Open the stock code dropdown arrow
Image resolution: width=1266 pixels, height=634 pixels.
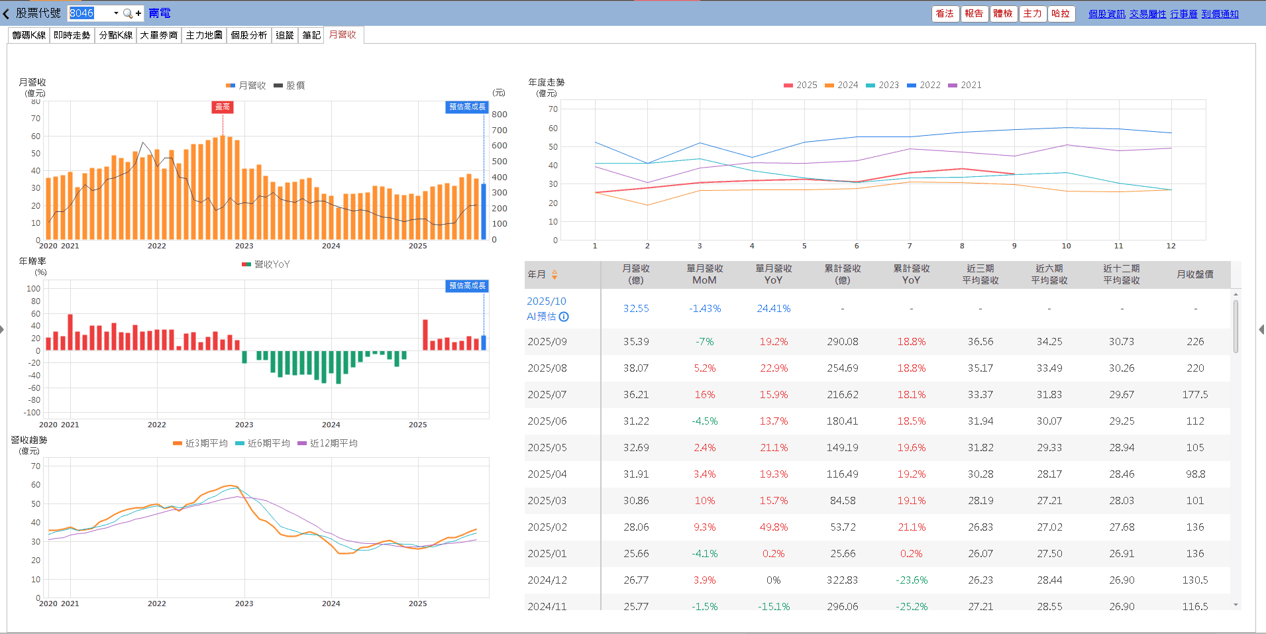116,13
